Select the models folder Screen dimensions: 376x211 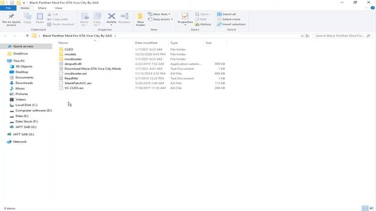(70, 55)
